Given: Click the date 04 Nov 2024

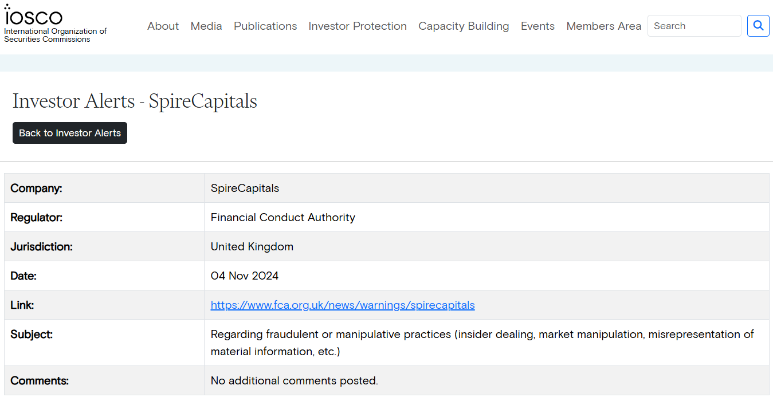Looking at the screenshot, I should pyautogui.click(x=245, y=276).
